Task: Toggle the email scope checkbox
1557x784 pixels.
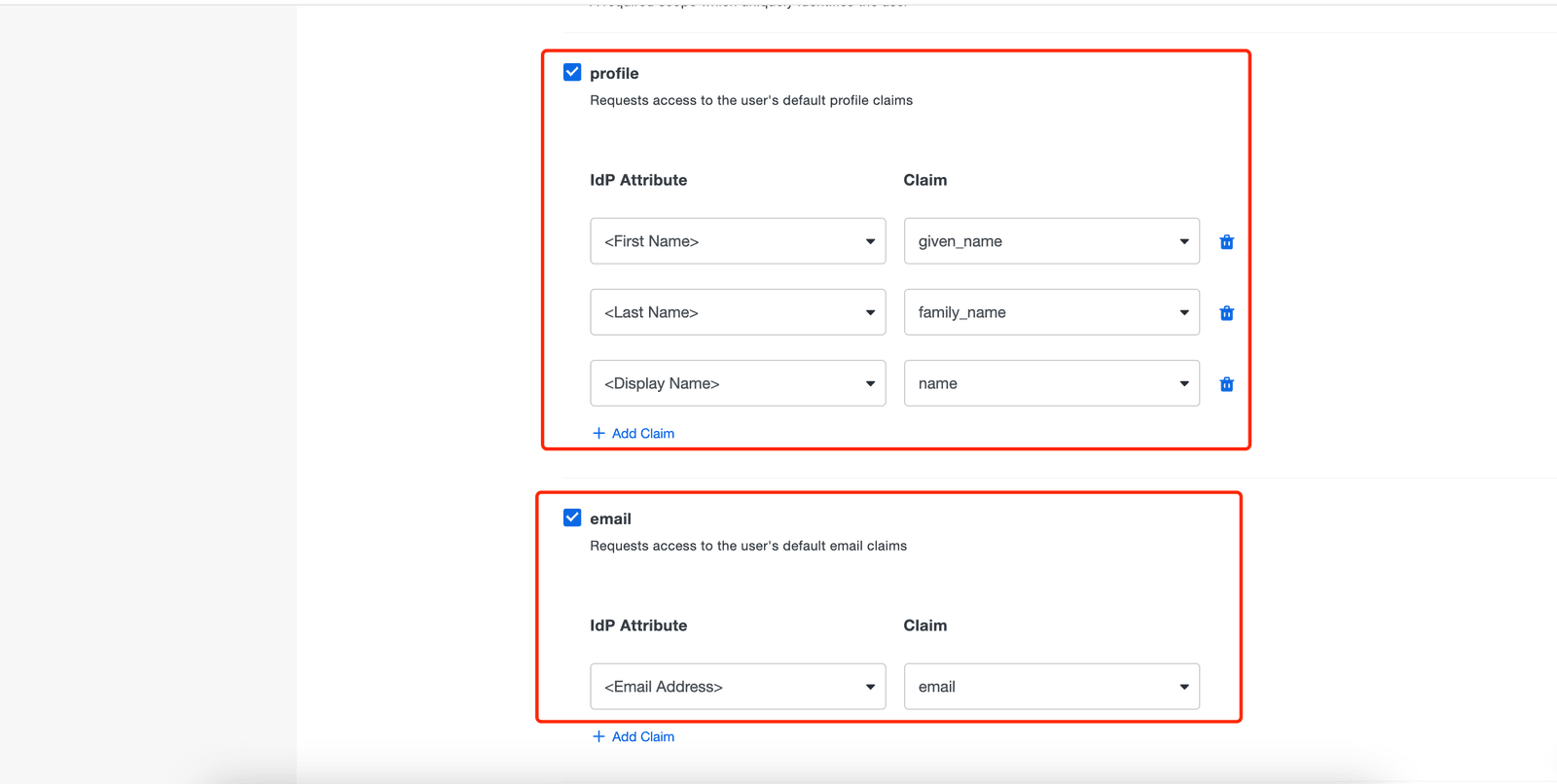Action: (572, 517)
